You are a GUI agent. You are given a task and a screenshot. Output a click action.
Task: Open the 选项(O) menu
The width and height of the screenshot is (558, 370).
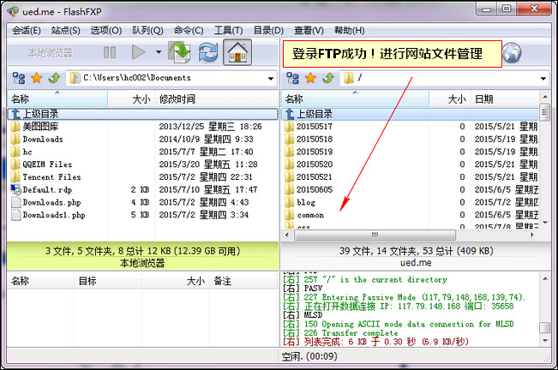(x=106, y=31)
